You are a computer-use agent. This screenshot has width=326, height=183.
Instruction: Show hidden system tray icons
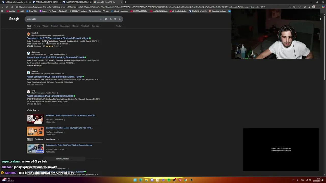[x=293, y=180]
